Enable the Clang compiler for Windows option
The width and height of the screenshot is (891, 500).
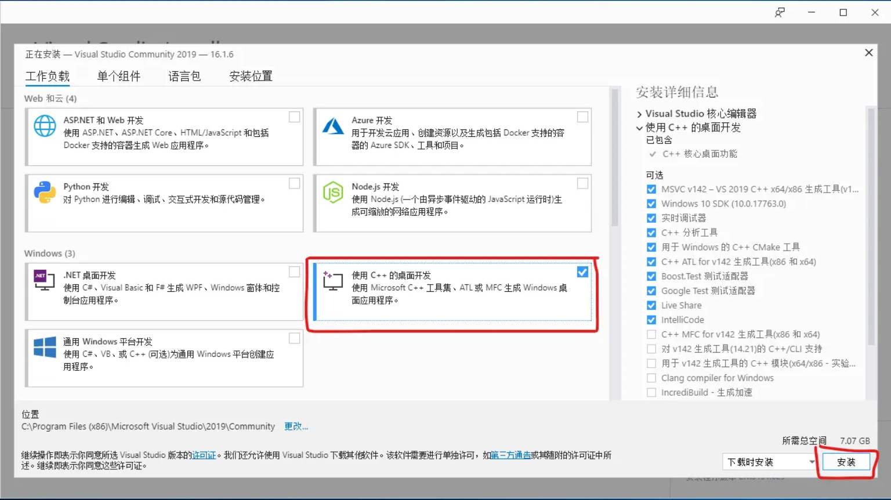(651, 378)
